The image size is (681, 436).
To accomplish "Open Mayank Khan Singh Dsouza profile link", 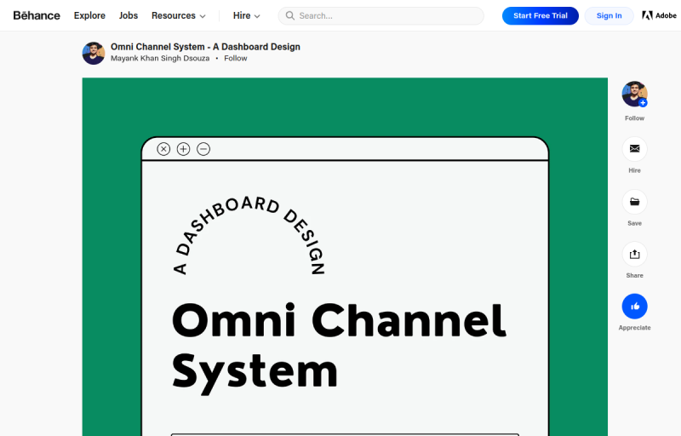I will coord(160,58).
